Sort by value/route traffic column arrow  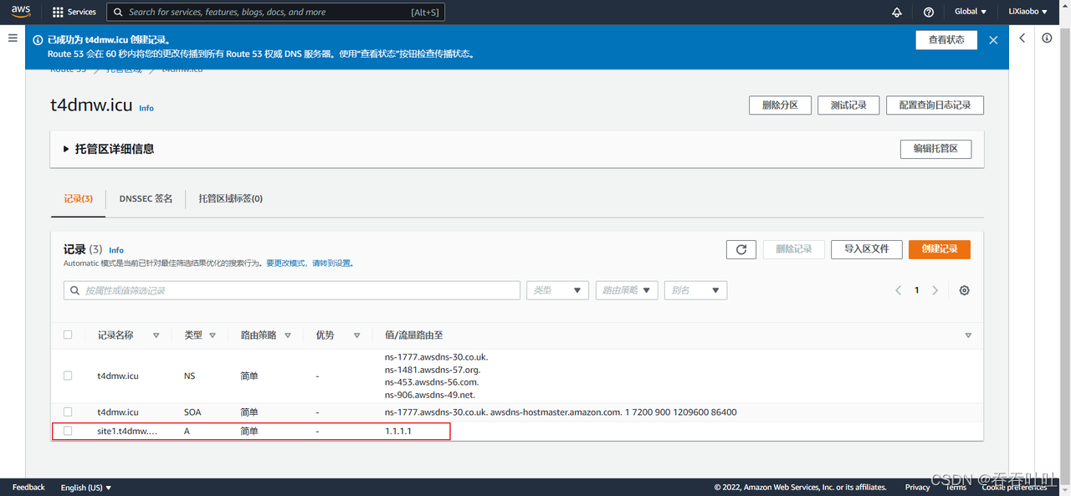[x=968, y=335]
